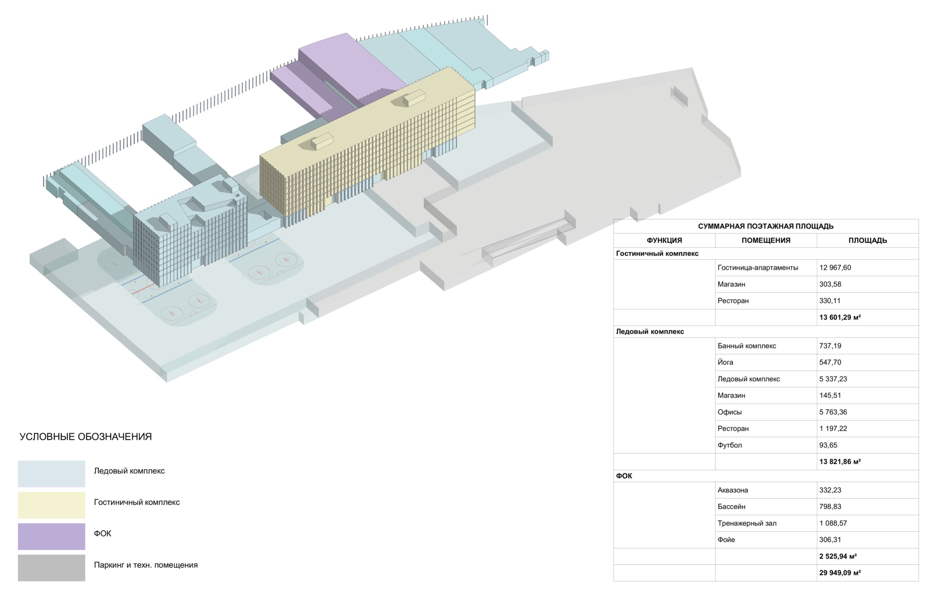This screenshot has width=934, height=599.
Task: Select the Ледовый комплекс section header in table
Action: point(650,332)
